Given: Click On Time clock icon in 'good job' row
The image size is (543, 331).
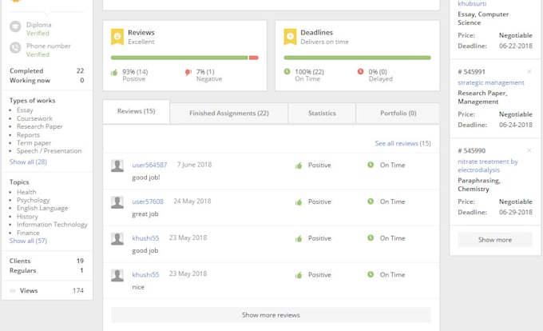Looking at the screenshot, I should 371,237.
